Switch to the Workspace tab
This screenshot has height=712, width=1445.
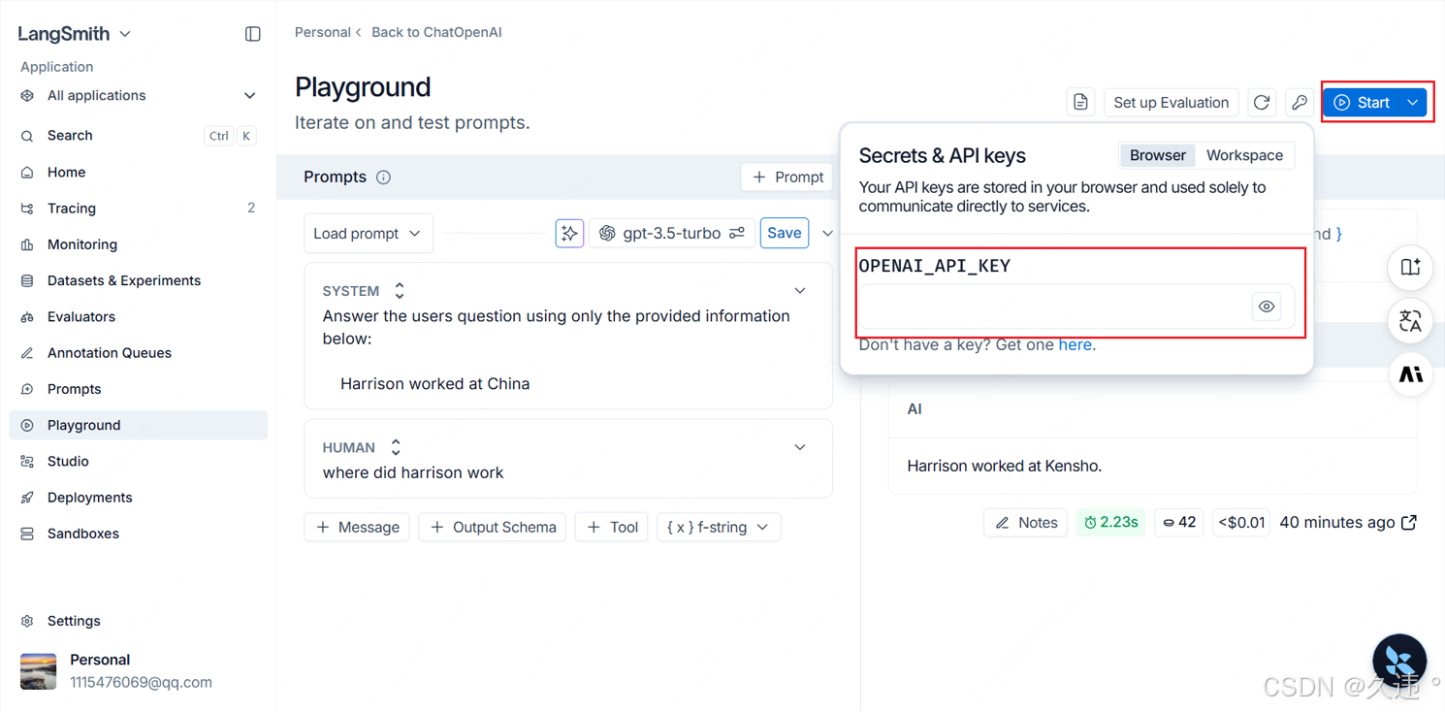[1244, 155]
